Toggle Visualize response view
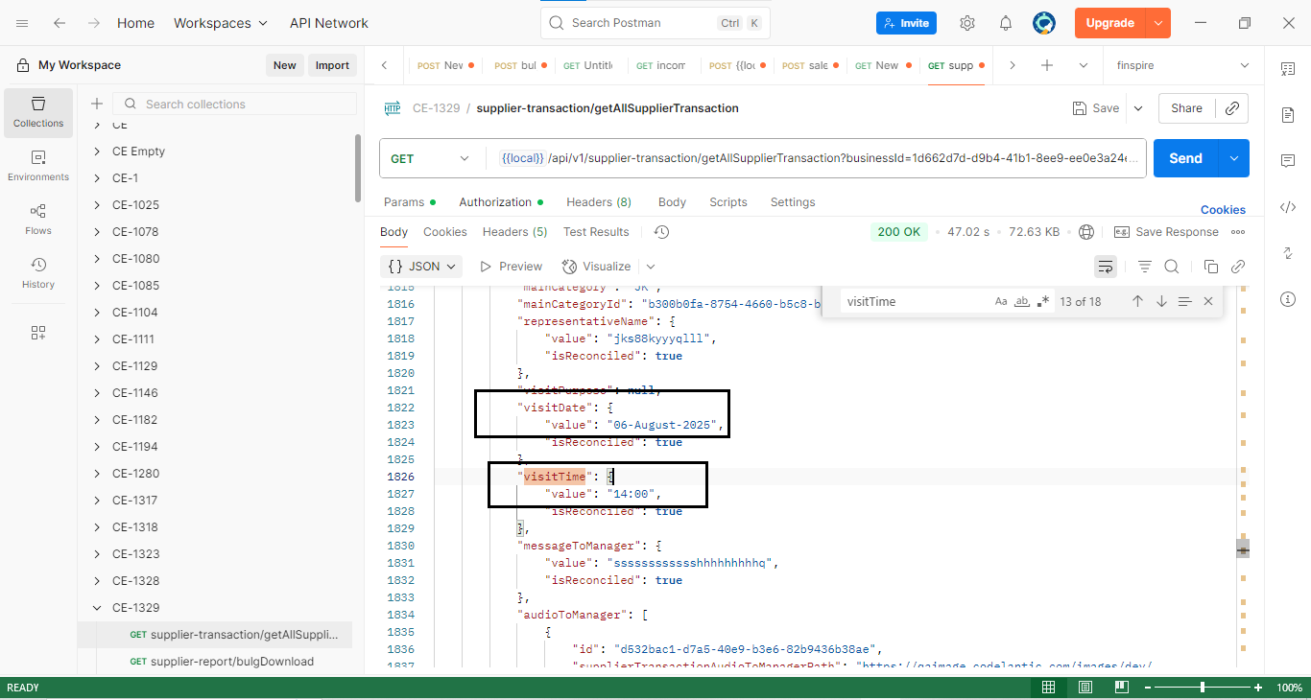 [597, 267]
